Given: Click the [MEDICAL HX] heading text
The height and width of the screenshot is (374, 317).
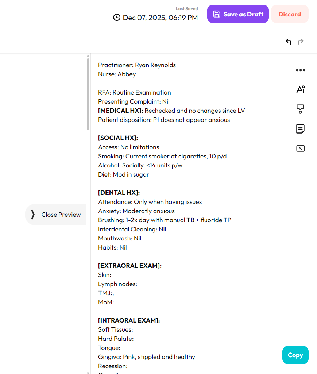Looking at the screenshot, I should click(121, 111).
